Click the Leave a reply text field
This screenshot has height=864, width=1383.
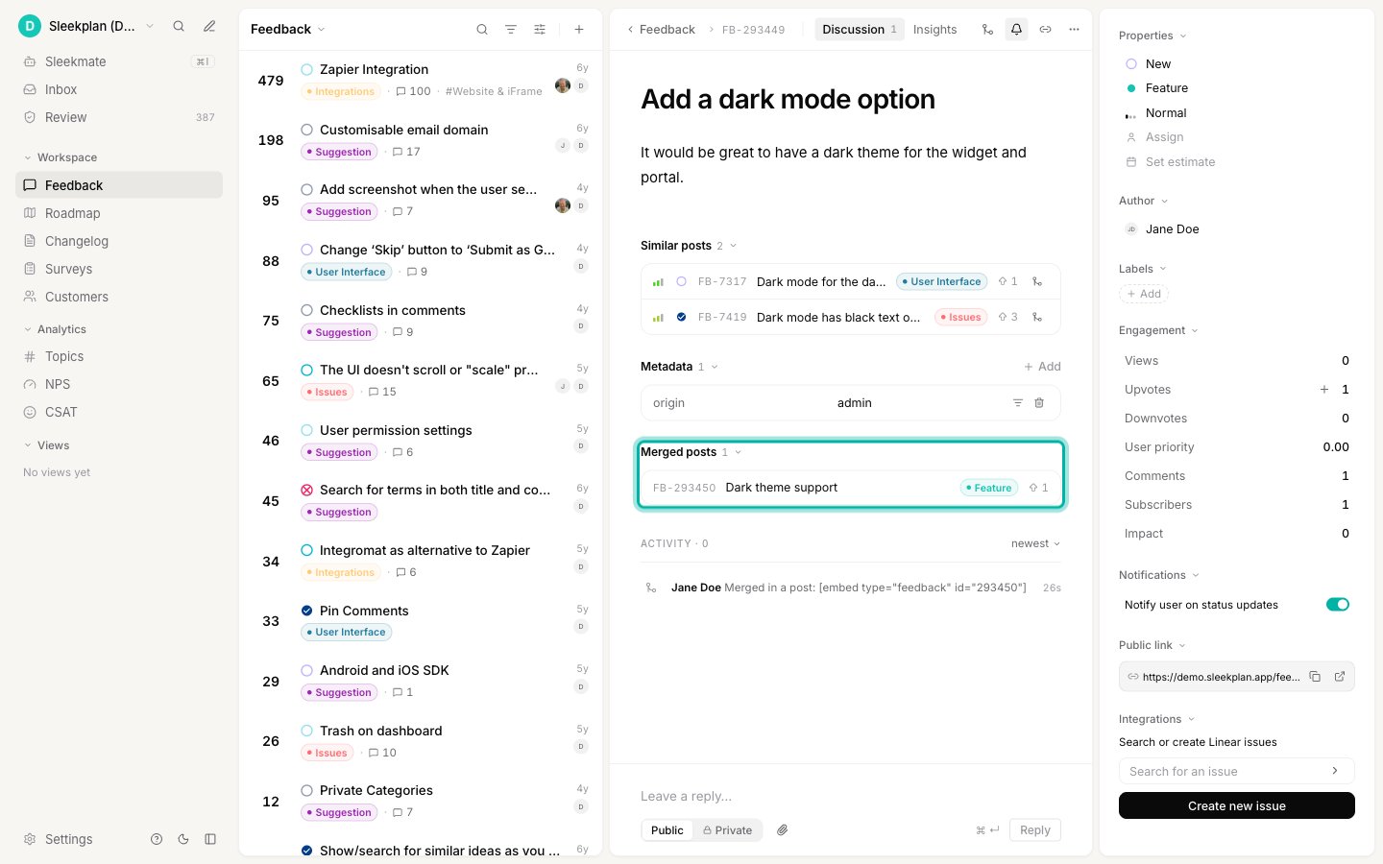[x=850, y=796]
